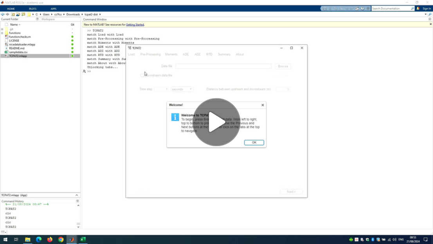This screenshot has height=244, width=433.
Task: Click the Downloads breadcrumb in address bar
Action: [73, 14]
